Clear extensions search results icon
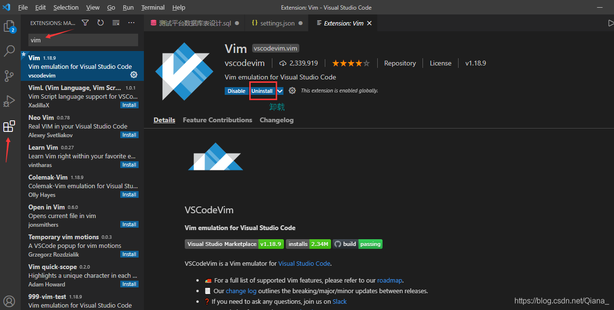Image resolution: width=614 pixels, height=310 pixels. coord(116,23)
